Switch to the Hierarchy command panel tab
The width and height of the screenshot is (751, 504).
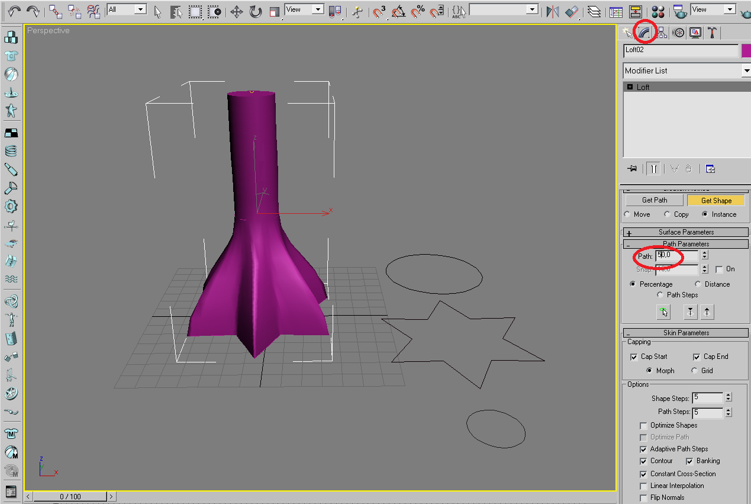click(662, 33)
